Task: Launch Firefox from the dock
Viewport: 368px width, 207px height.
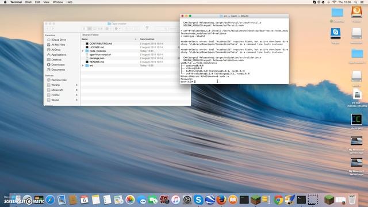Action: tap(221, 200)
